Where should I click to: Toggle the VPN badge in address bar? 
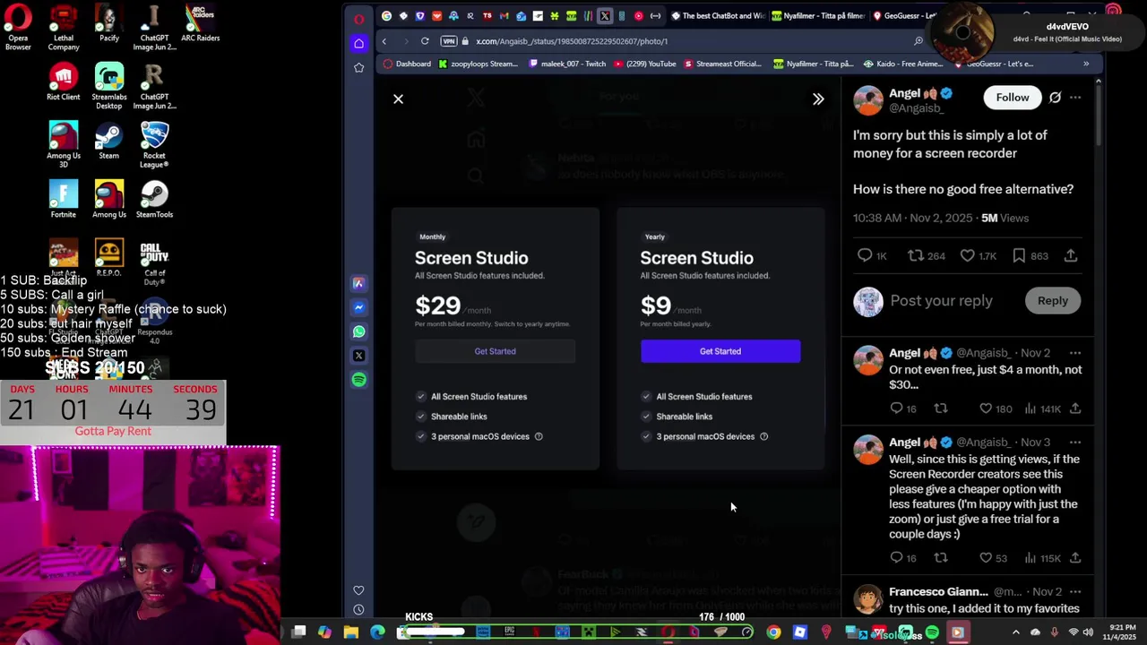point(449,41)
